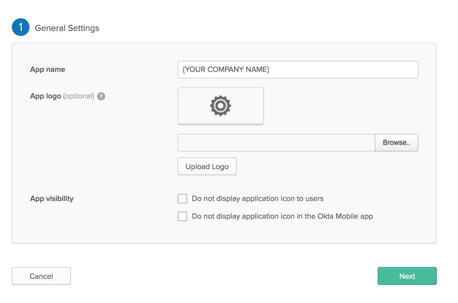Screen dimensions: 458x303
Task: Click the empty logo file path field
Action: pyautogui.click(x=276, y=143)
